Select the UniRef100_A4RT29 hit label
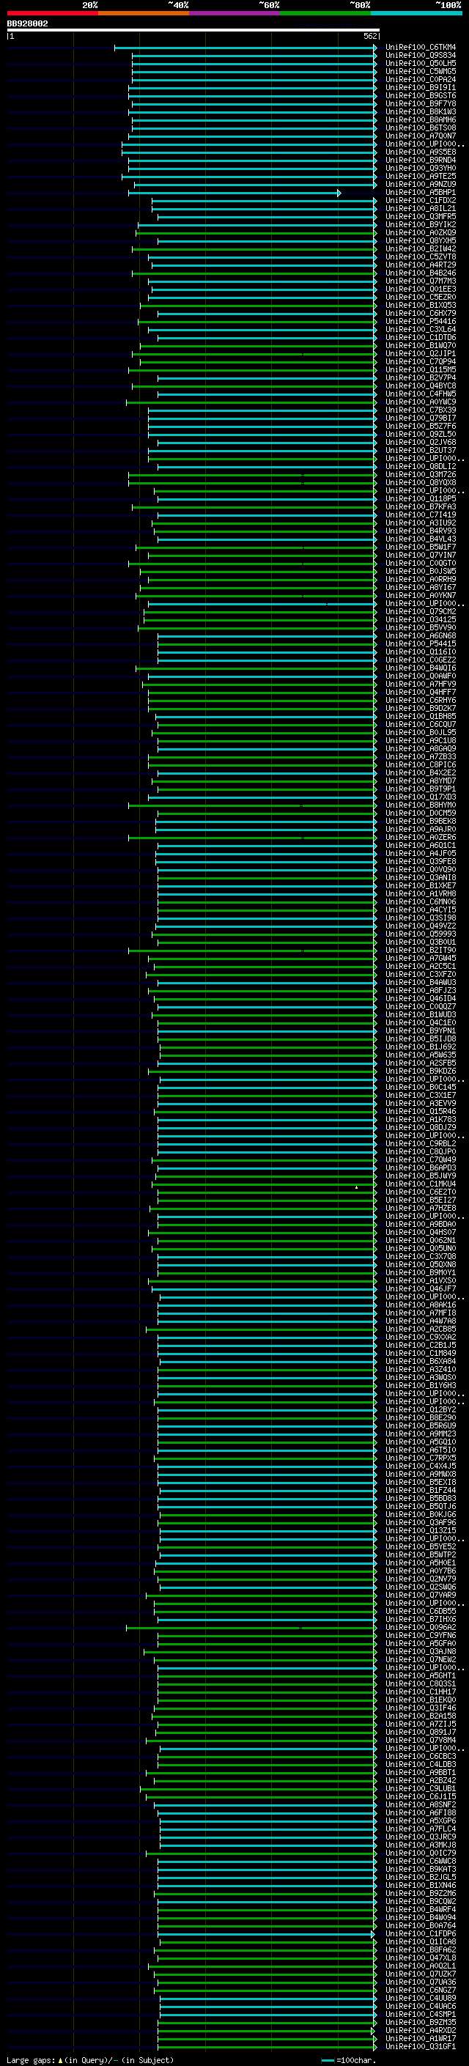 click(x=421, y=265)
